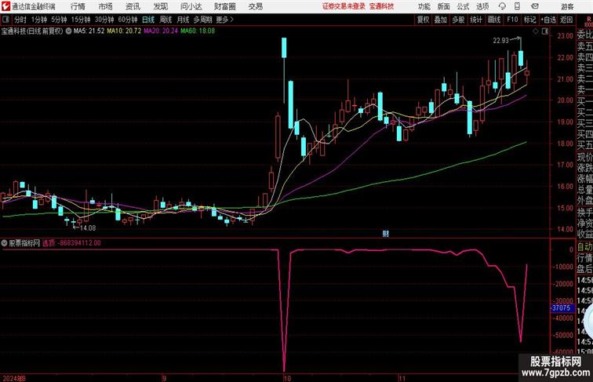
Task: Click the 统计 statistics button
Action: point(476,20)
